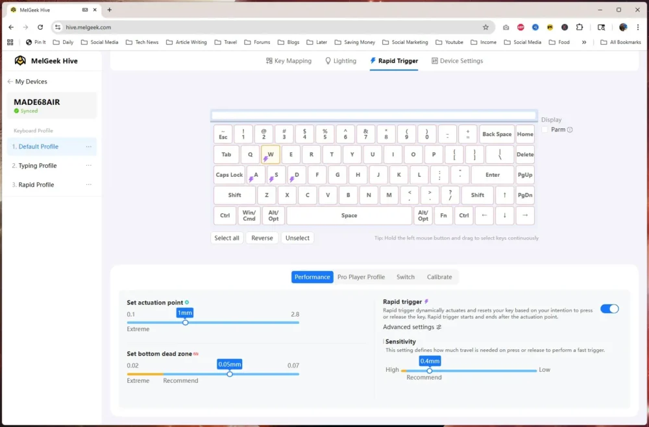The height and width of the screenshot is (427, 649).
Task: Open the Chrome extensions puzzle icon
Action: click(x=580, y=27)
